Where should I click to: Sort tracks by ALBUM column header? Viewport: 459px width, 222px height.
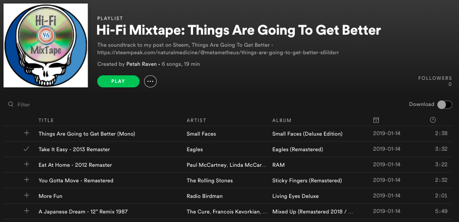(x=282, y=120)
